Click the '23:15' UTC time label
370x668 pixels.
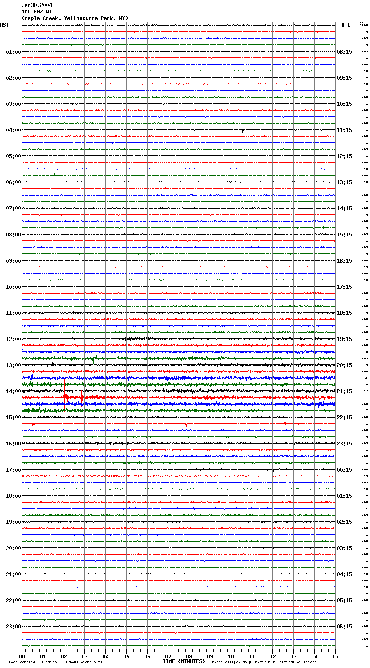tap(344, 444)
